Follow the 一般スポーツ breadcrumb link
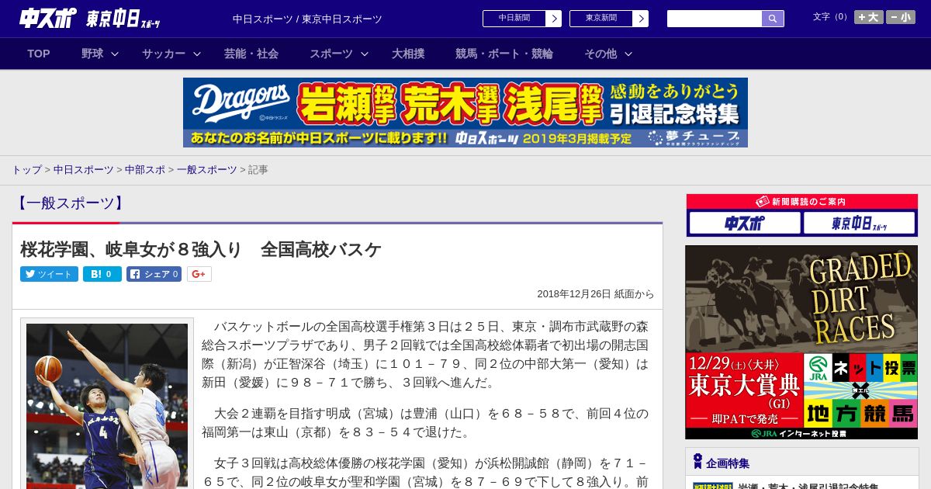Image resolution: width=931 pixels, height=489 pixels. (207, 169)
